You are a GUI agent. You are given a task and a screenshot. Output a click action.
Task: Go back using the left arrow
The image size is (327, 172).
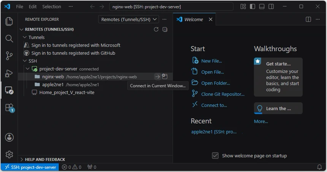[x=92, y=7]
